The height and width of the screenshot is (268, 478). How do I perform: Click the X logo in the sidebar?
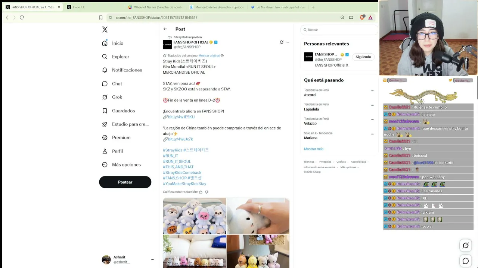105,30
